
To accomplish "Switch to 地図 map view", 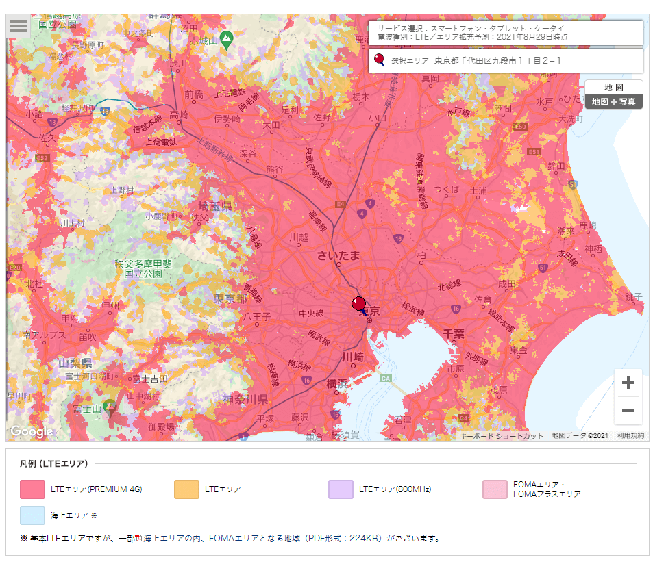I will pos(614,88).
